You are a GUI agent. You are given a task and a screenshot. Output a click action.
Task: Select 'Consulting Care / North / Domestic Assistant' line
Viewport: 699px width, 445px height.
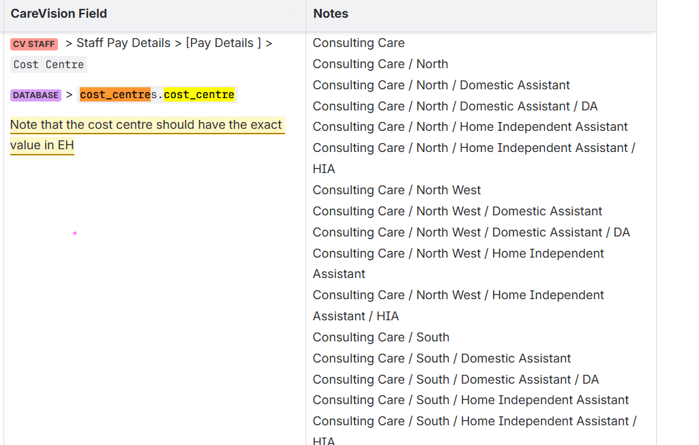pos(441,85)
